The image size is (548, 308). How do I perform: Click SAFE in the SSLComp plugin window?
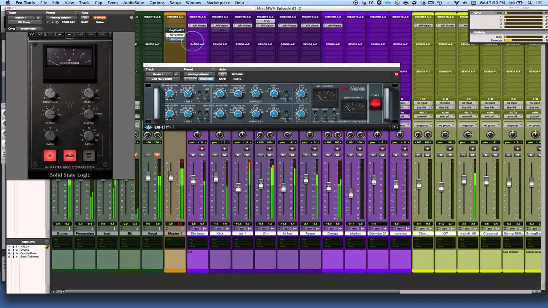click(x=85, y=22)
